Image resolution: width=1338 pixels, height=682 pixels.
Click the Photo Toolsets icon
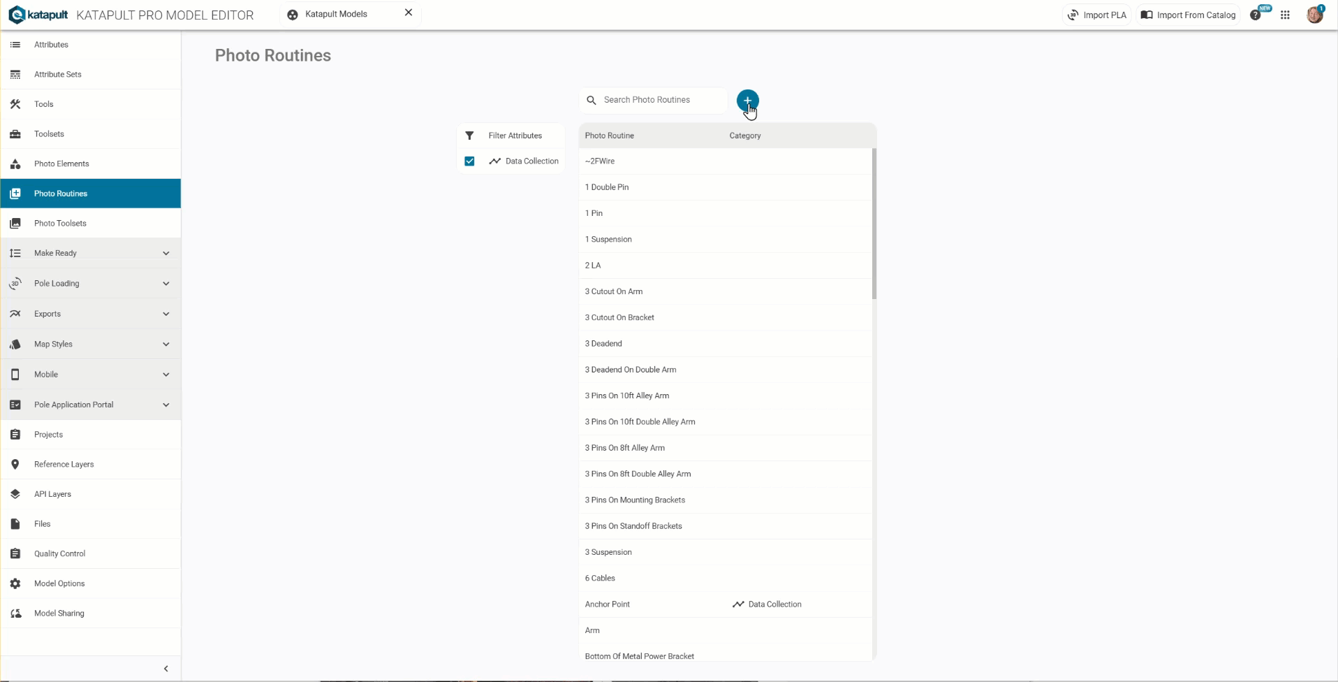click(15, 224)
